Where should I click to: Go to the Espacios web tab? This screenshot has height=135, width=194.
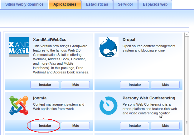155,4
